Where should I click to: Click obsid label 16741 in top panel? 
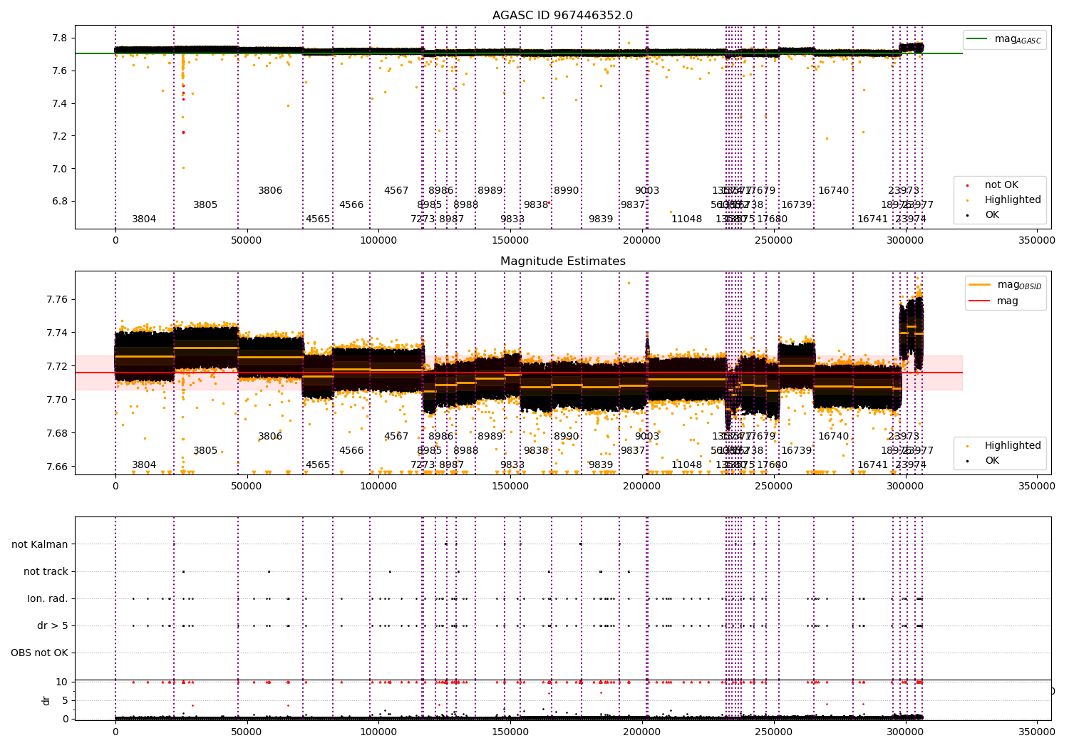tap(873, 219)
